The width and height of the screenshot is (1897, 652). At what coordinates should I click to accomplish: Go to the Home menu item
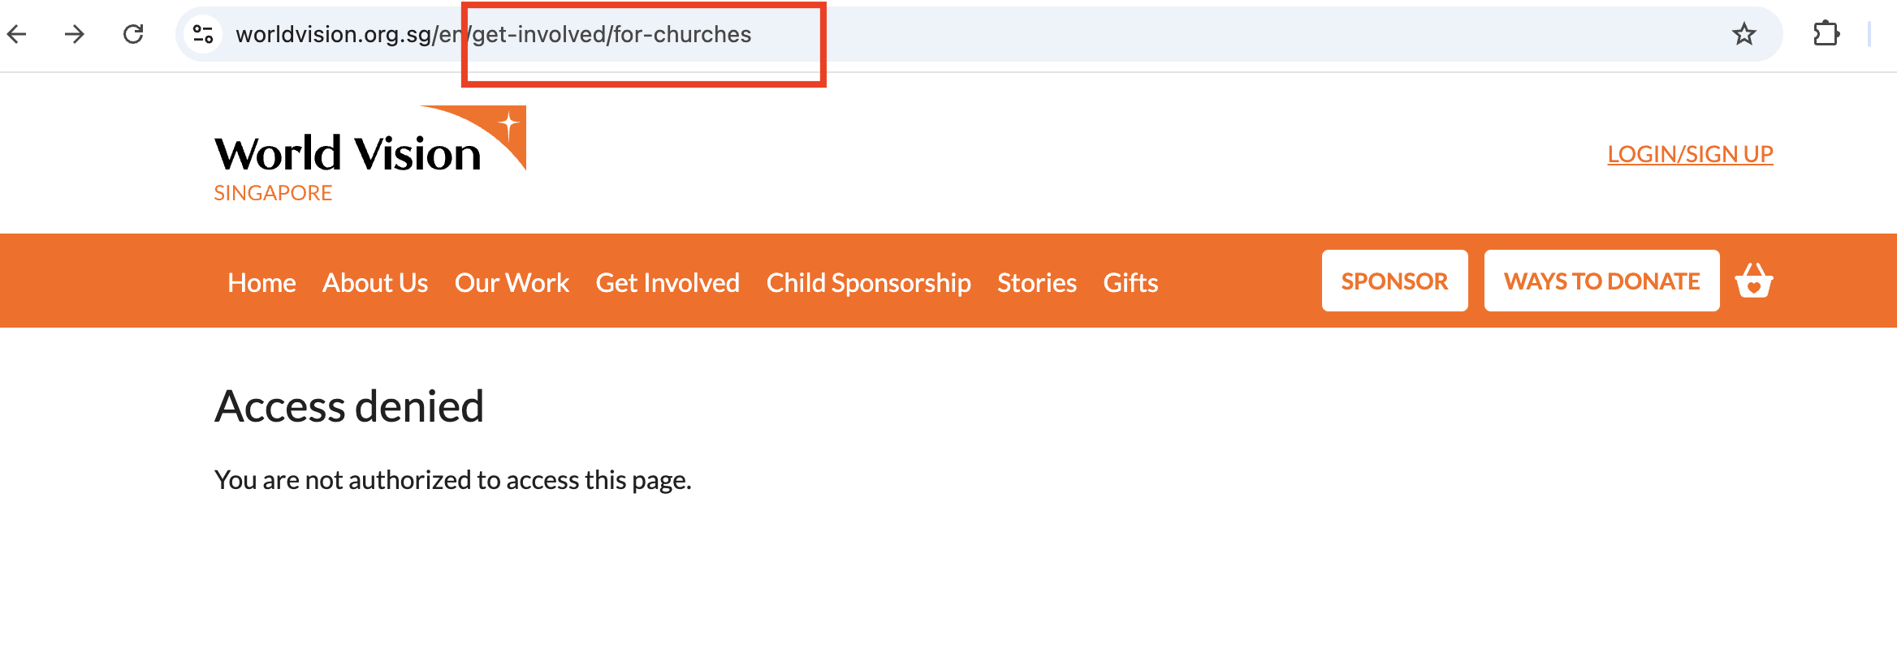(x=261, y=283)
